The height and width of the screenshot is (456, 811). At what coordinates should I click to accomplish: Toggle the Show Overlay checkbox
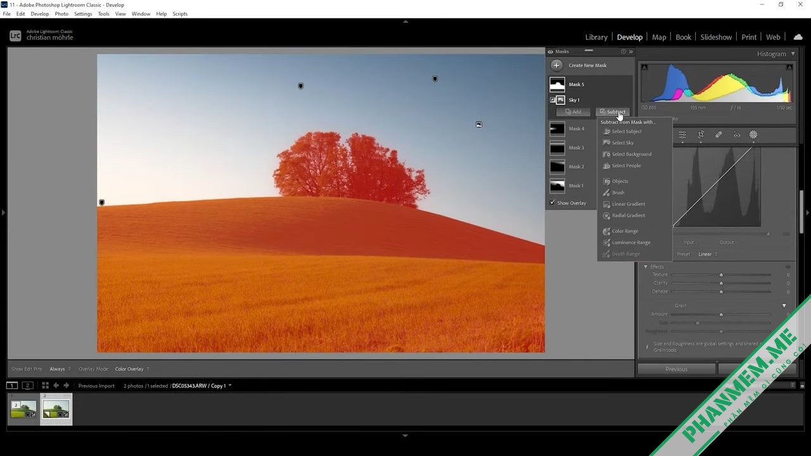tap(552, 203)
